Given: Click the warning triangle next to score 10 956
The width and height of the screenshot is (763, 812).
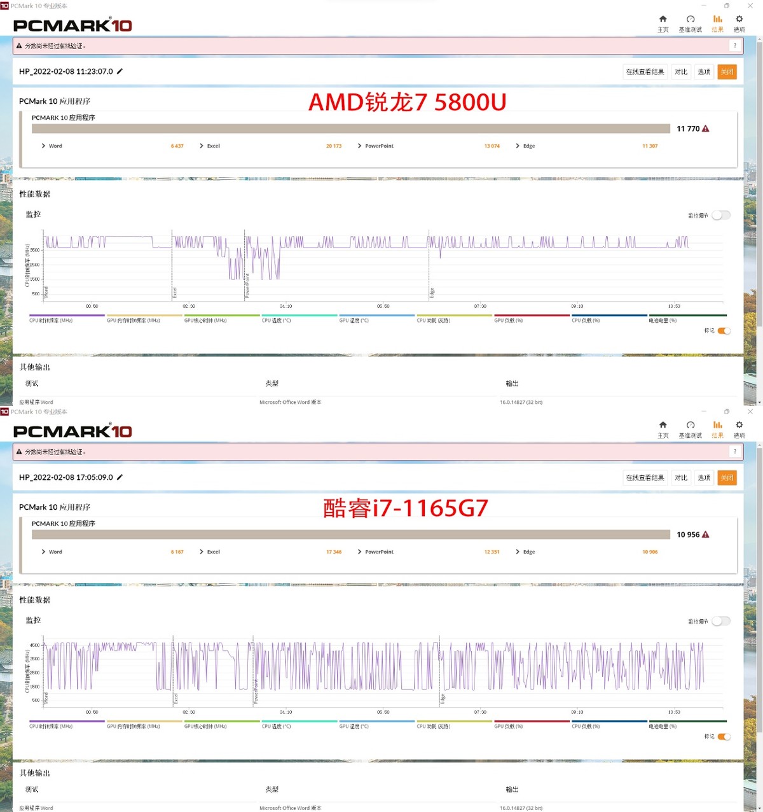Looking at the screenshot, I should coord(705,535).
